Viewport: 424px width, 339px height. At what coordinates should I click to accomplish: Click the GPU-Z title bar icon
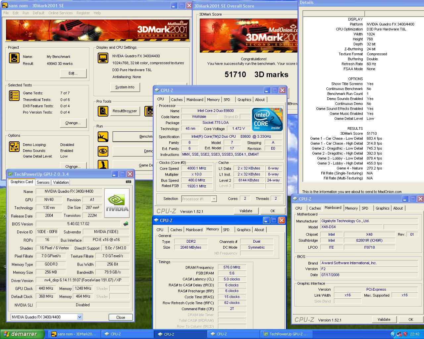click(x=10, y=174)
